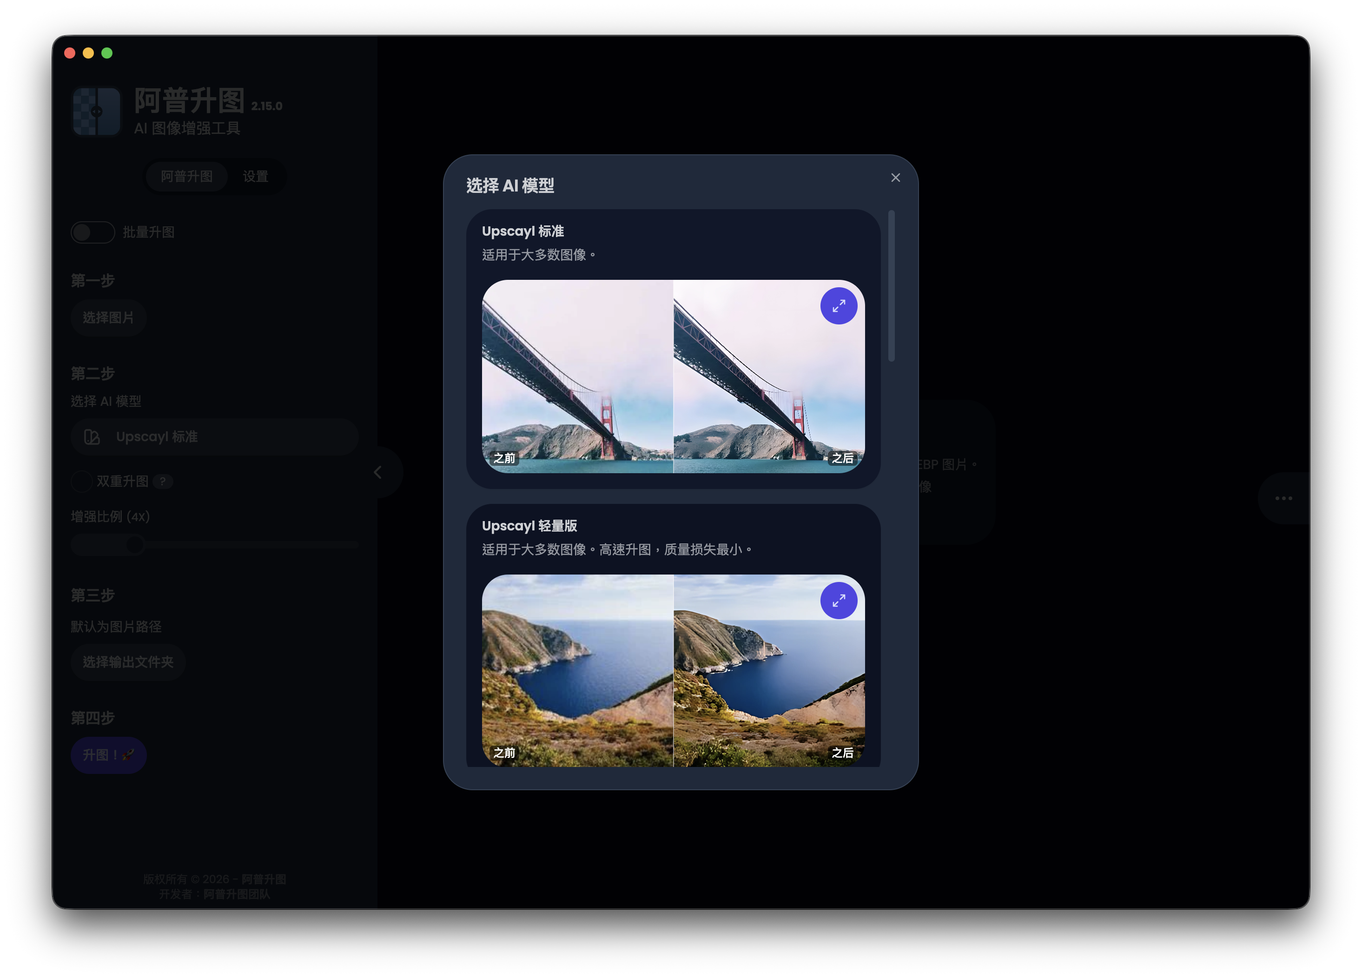Click the 选择图片 button
1362x978 pixels.
point(108,317)
